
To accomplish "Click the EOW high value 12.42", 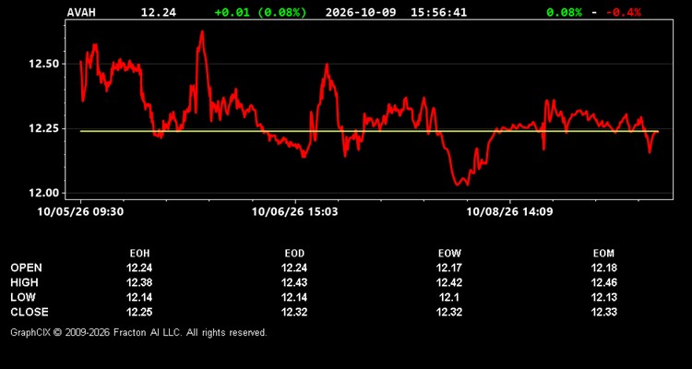I will [449, 282].
